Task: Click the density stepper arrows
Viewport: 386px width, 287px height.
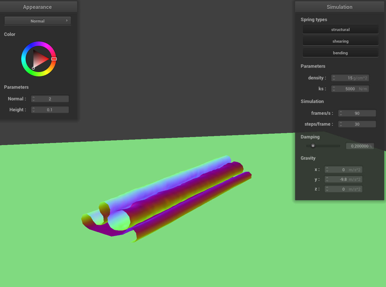Action: click(x=334, y=78)
